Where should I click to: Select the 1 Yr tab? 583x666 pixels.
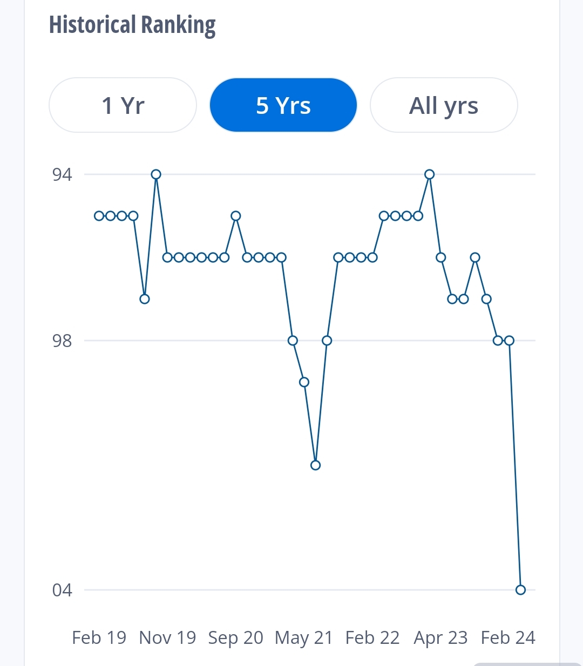pos(123,105)
